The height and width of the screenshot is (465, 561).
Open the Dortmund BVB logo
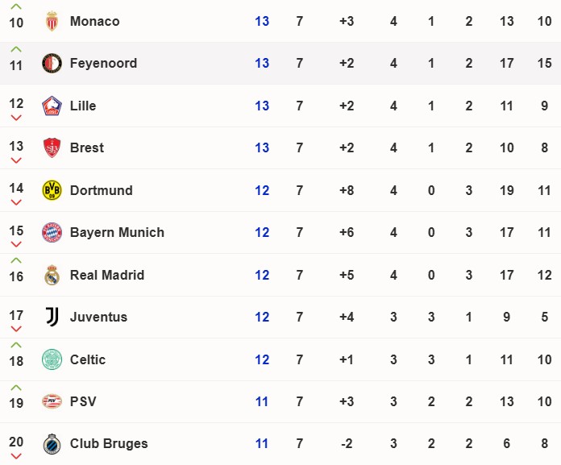pyautogui.click(x=52, y=190)
